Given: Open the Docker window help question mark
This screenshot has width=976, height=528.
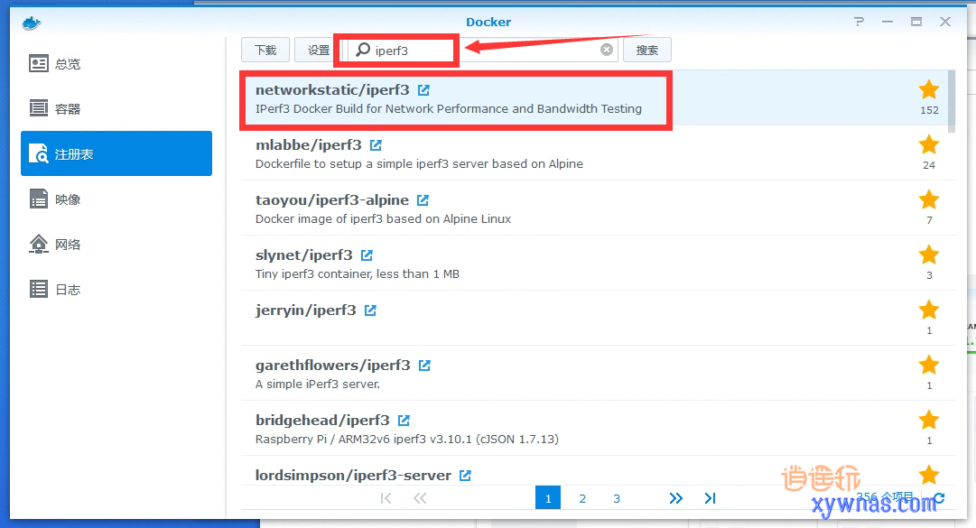Looking at the screenshot, I should 859,22.
